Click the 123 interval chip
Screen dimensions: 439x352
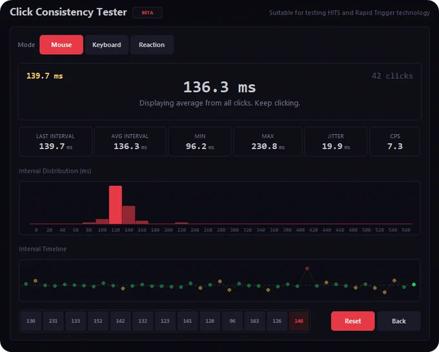165,321
